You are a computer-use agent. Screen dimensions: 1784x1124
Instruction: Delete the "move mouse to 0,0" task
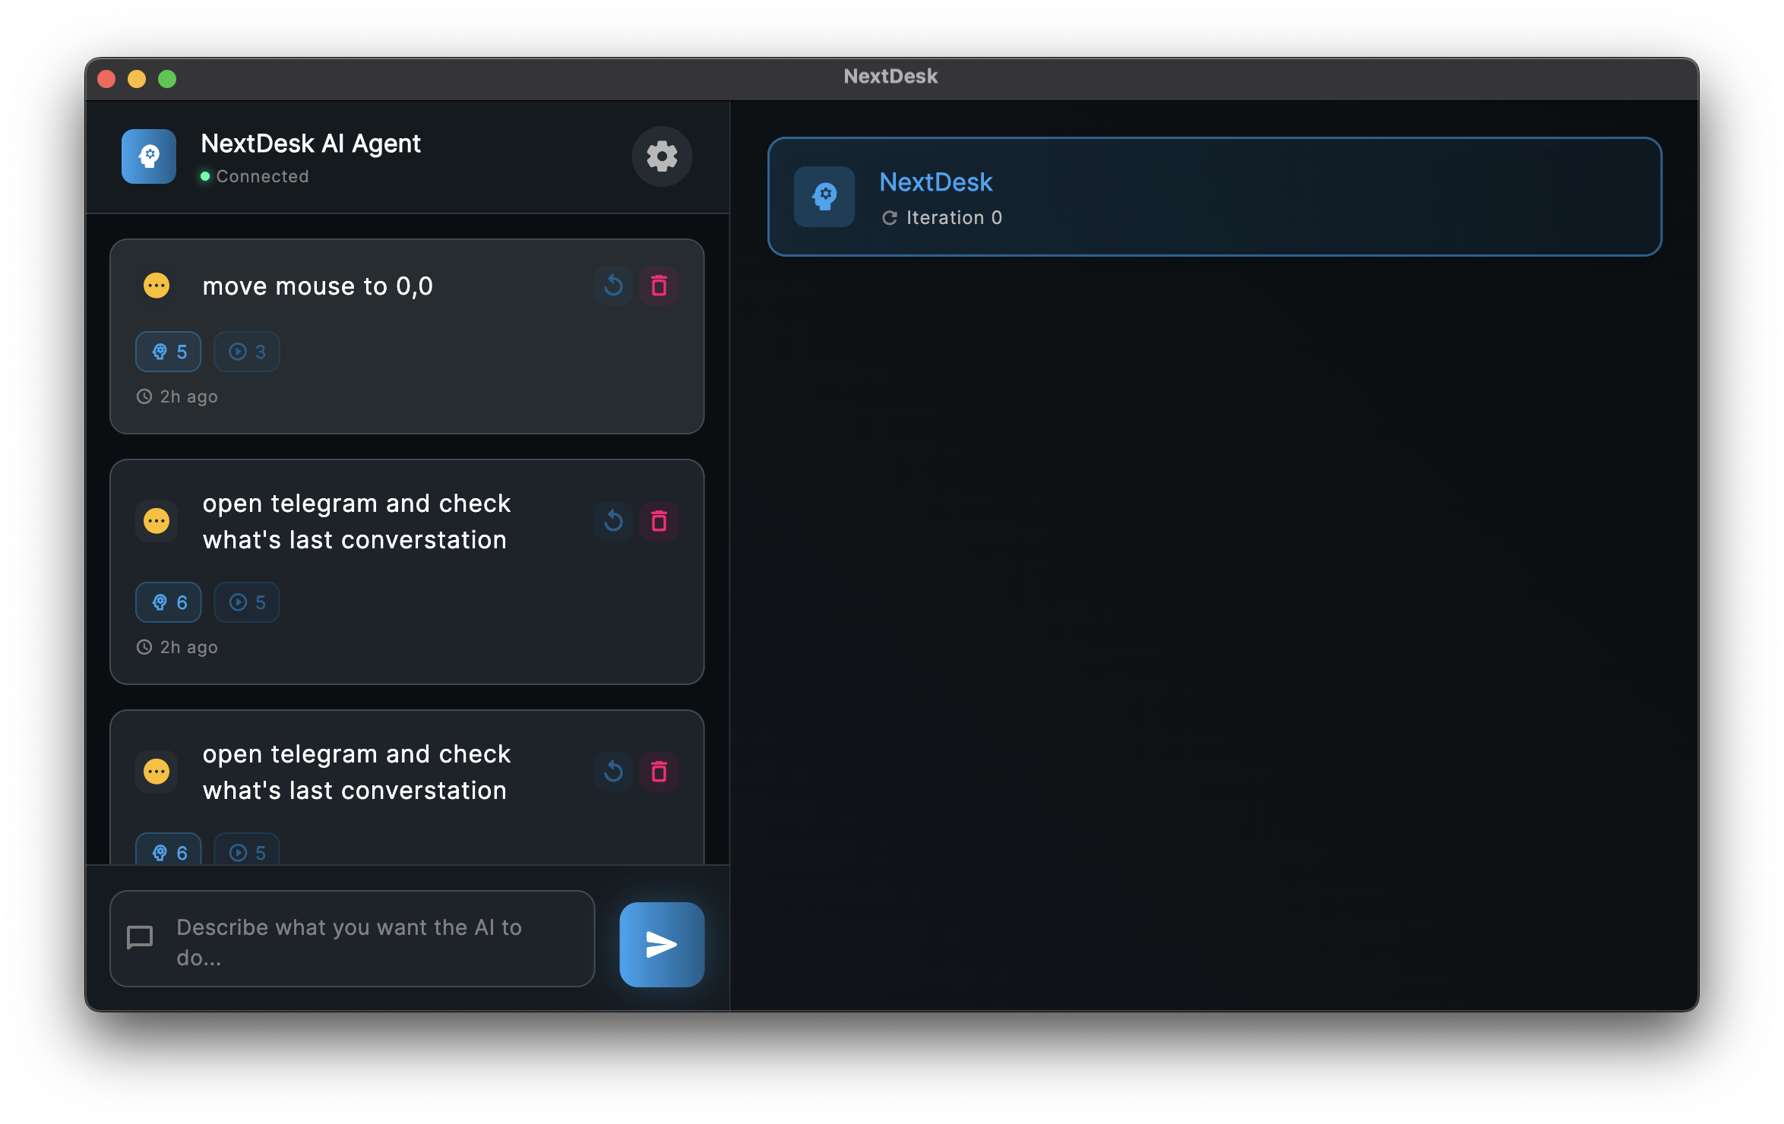pyautogui.click(x=658, y=286)
